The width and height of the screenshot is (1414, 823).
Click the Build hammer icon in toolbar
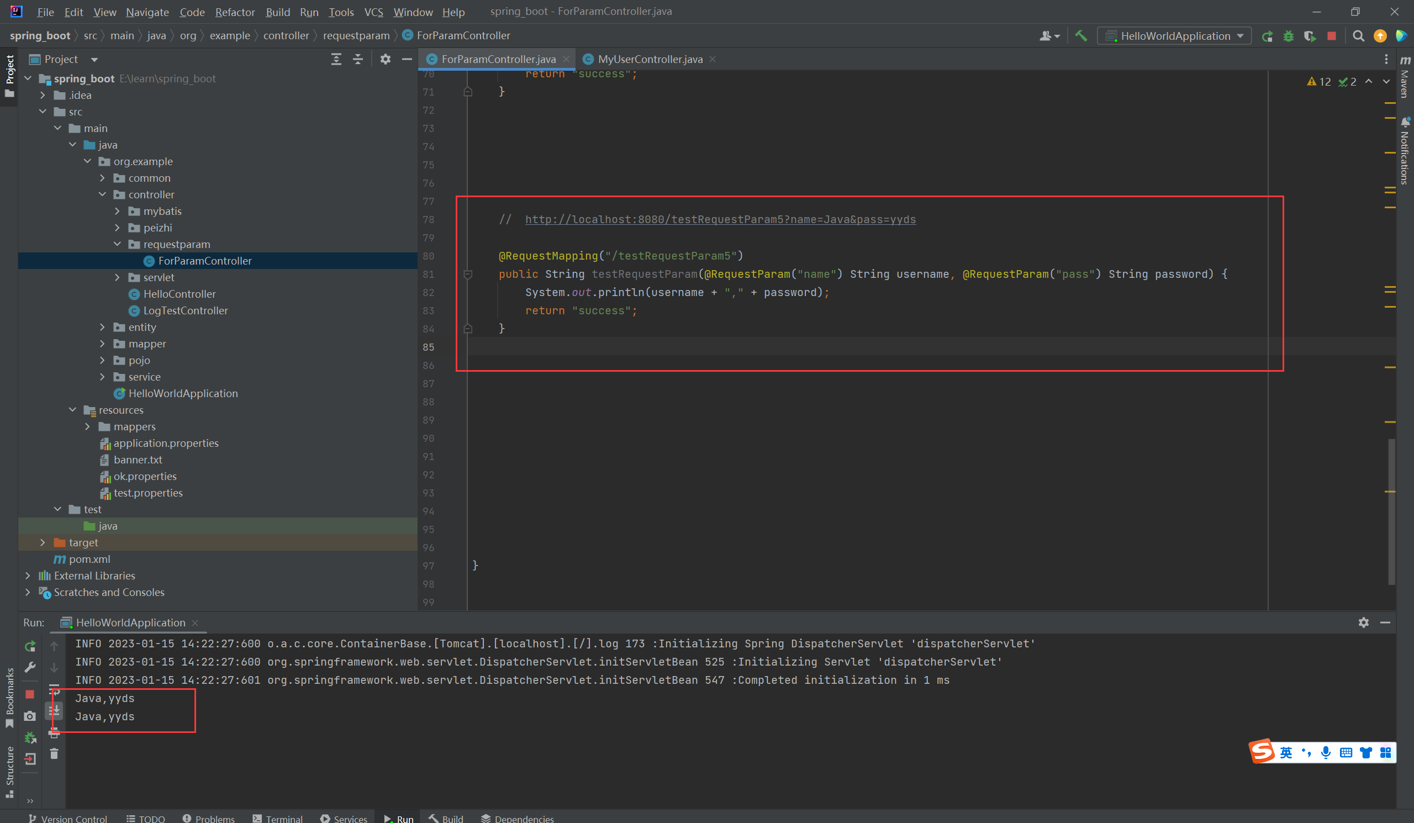(1081, 36)
